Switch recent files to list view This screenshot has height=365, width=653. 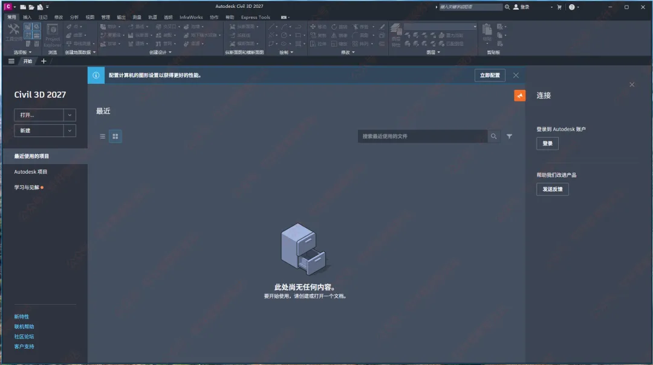tap(102, 136)
